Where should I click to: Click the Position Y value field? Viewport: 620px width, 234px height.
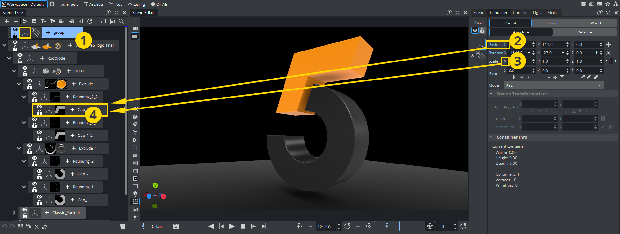click(x=553, y=45)
